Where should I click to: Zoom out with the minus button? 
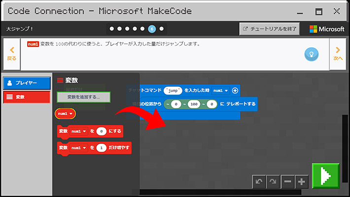click(288, 182)
